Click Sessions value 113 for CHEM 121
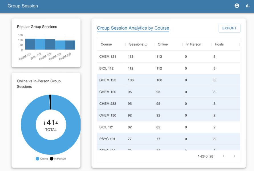 [130, 57]
